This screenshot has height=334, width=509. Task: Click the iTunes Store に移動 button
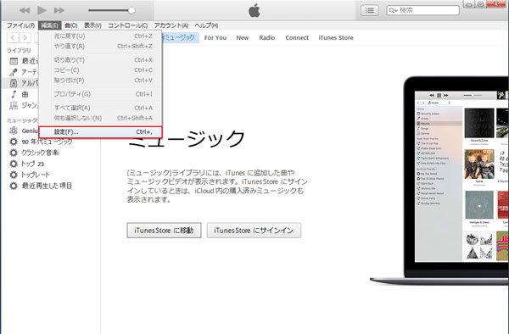click(x=164, y=231)
